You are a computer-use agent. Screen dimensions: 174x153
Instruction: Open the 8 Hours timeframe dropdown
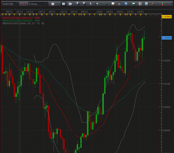[38, 4]
